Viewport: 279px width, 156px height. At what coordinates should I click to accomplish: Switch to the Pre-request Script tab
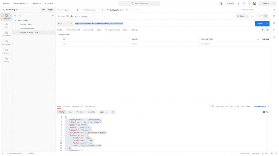pyautogui.click(x=112, y=30)
